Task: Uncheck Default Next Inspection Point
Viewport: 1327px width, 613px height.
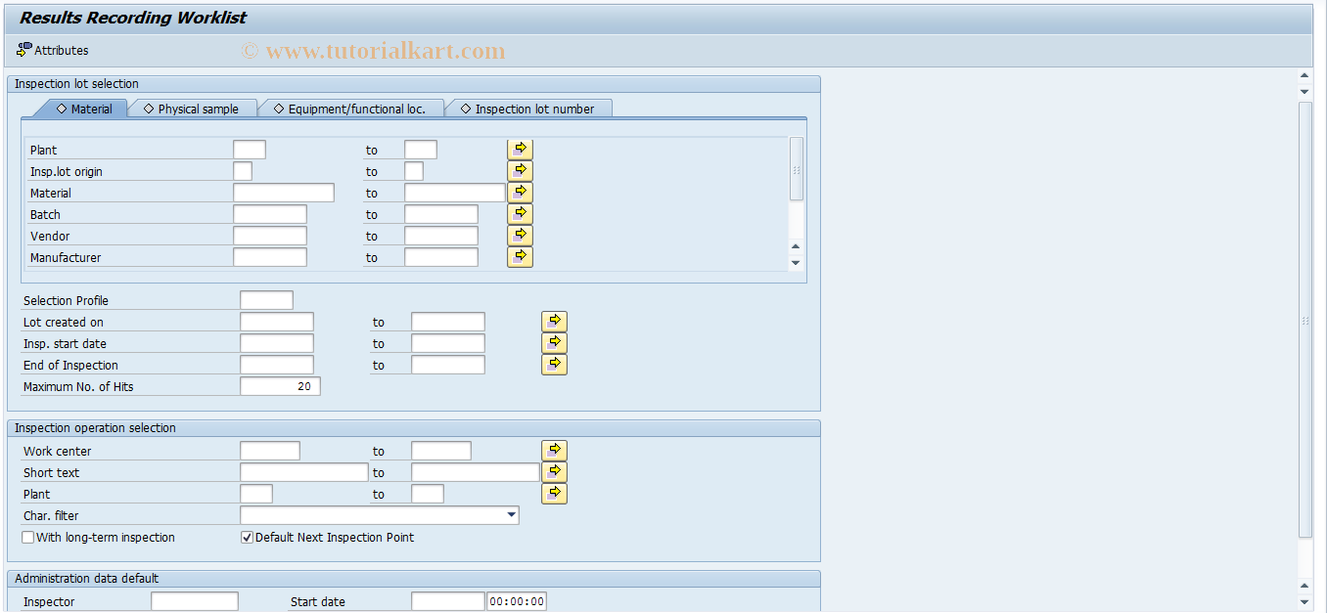Action: click(247, 537)
